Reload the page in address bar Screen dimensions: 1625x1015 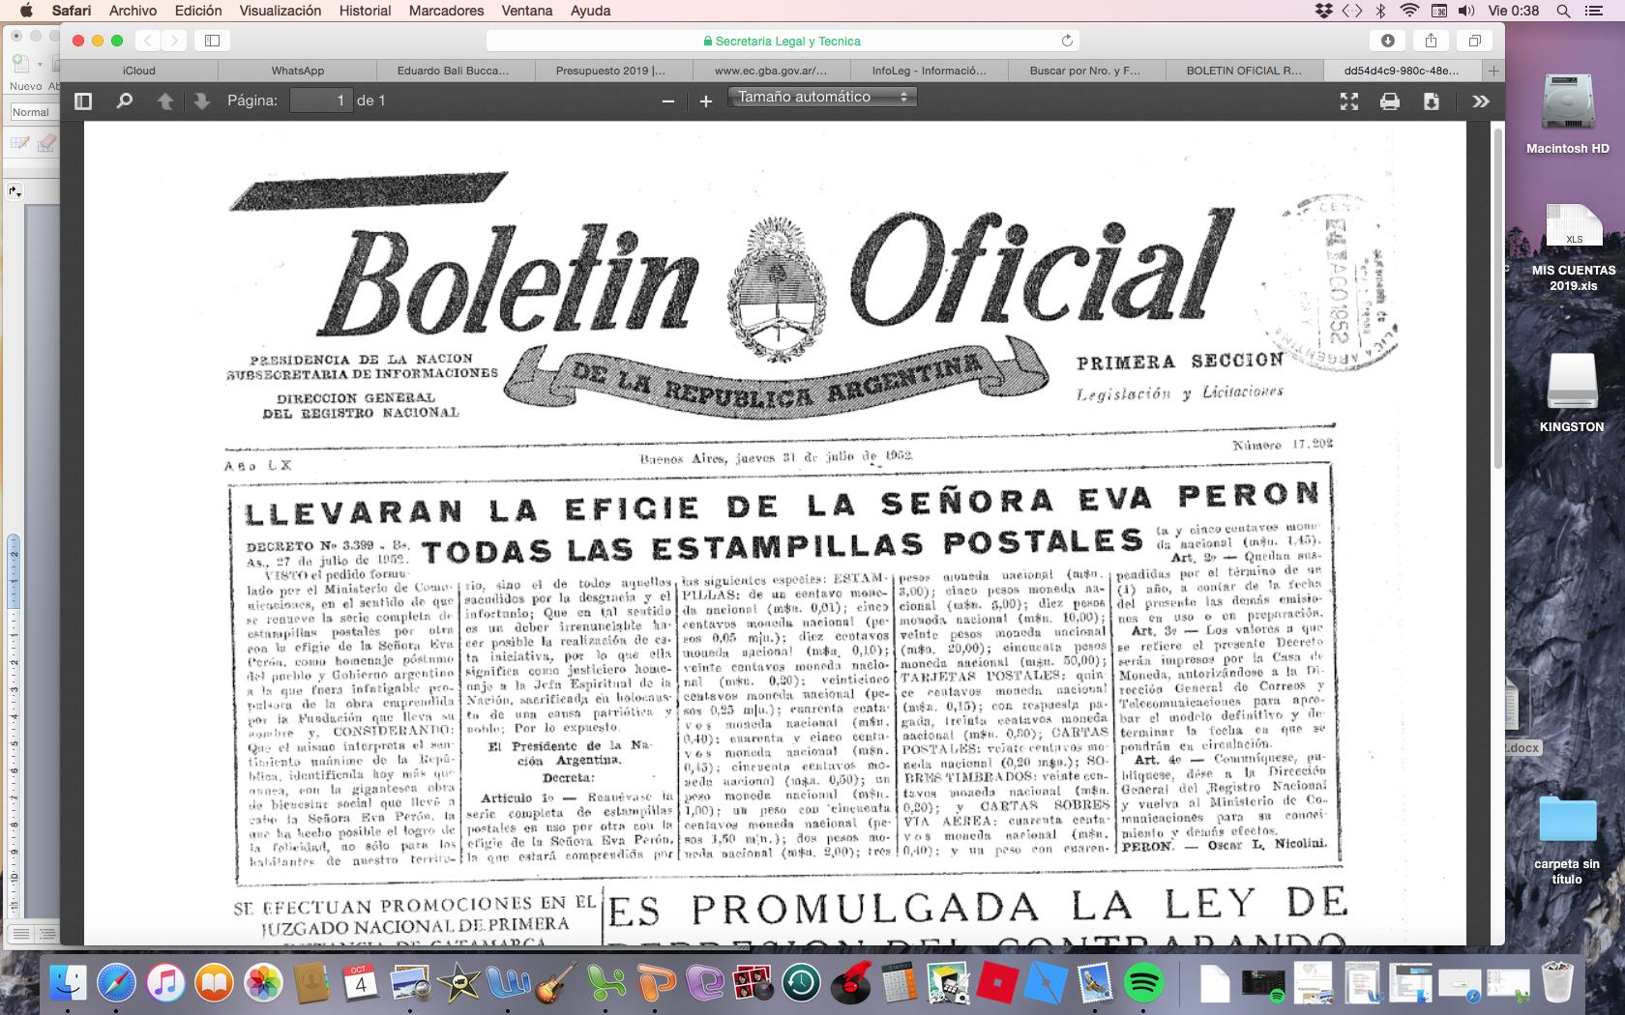click(1067, 41)
